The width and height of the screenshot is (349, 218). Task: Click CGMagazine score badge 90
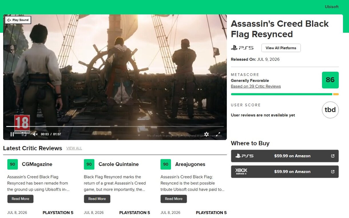tap(12, 164)
